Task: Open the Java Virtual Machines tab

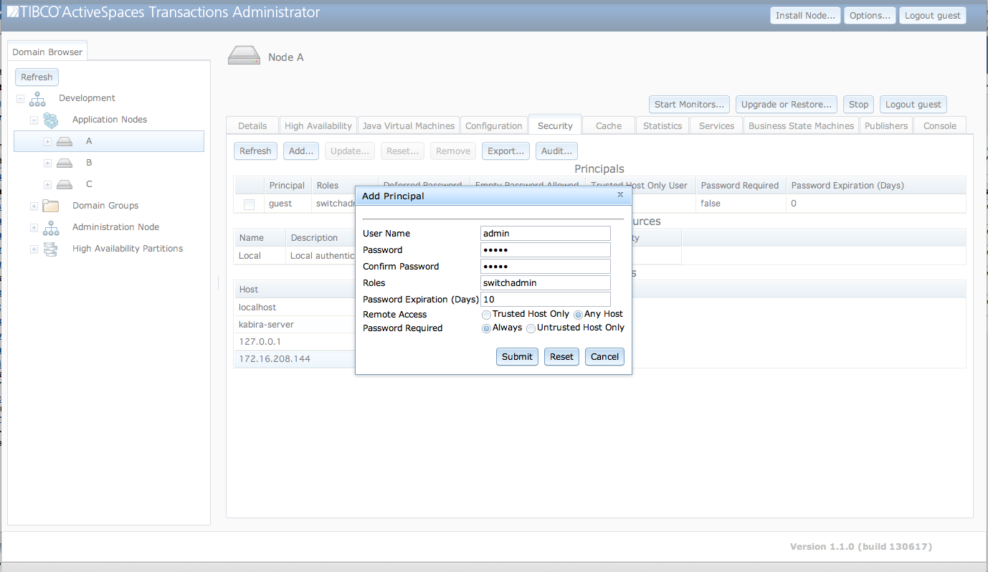Action: click(408, 125)
